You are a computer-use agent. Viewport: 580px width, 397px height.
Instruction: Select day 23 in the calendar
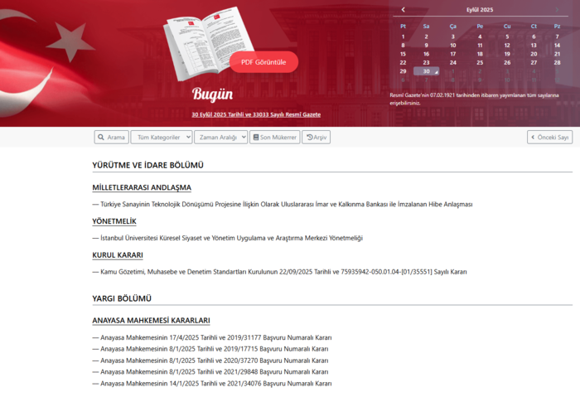point(426,62)
